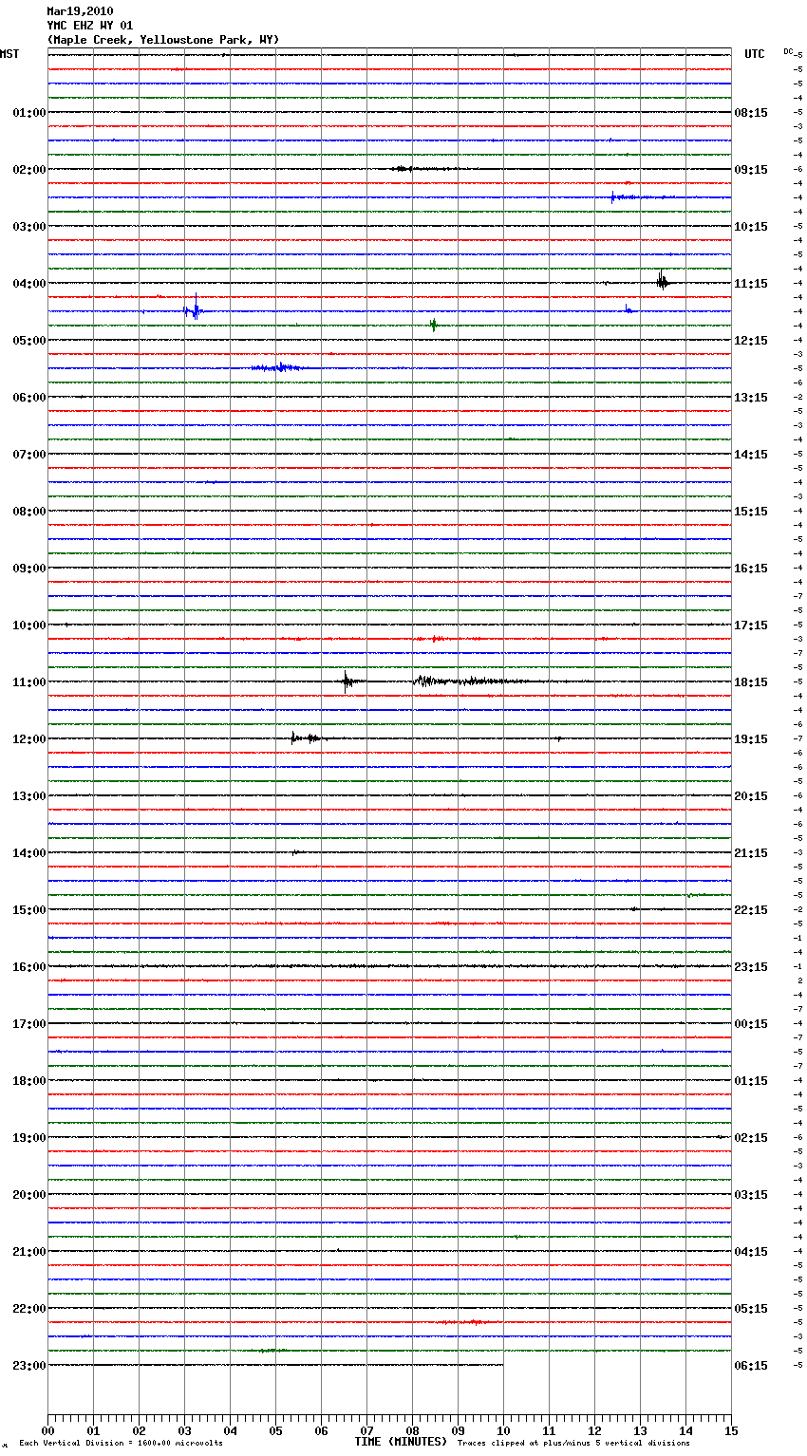This screenshot has height=1456, width=807.
Task: Select the '01:00' MST hour label
Action: (29, 113)
